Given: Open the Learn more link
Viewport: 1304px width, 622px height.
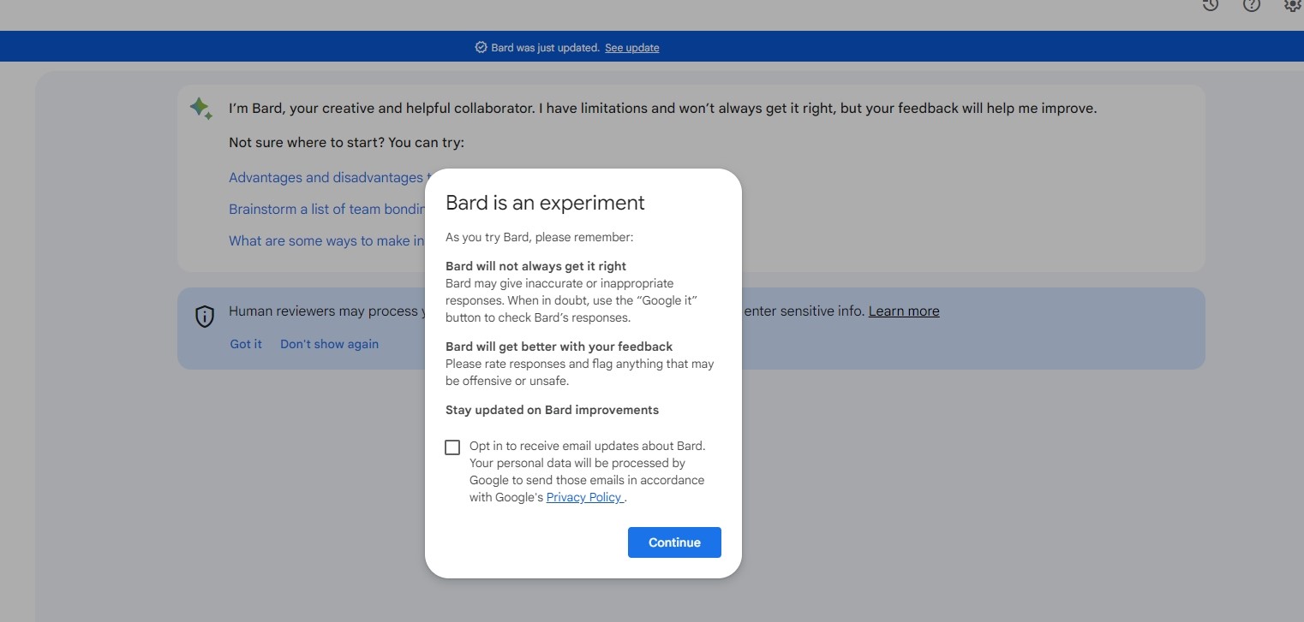Looking at the screenshot, I should click(904, 311).
